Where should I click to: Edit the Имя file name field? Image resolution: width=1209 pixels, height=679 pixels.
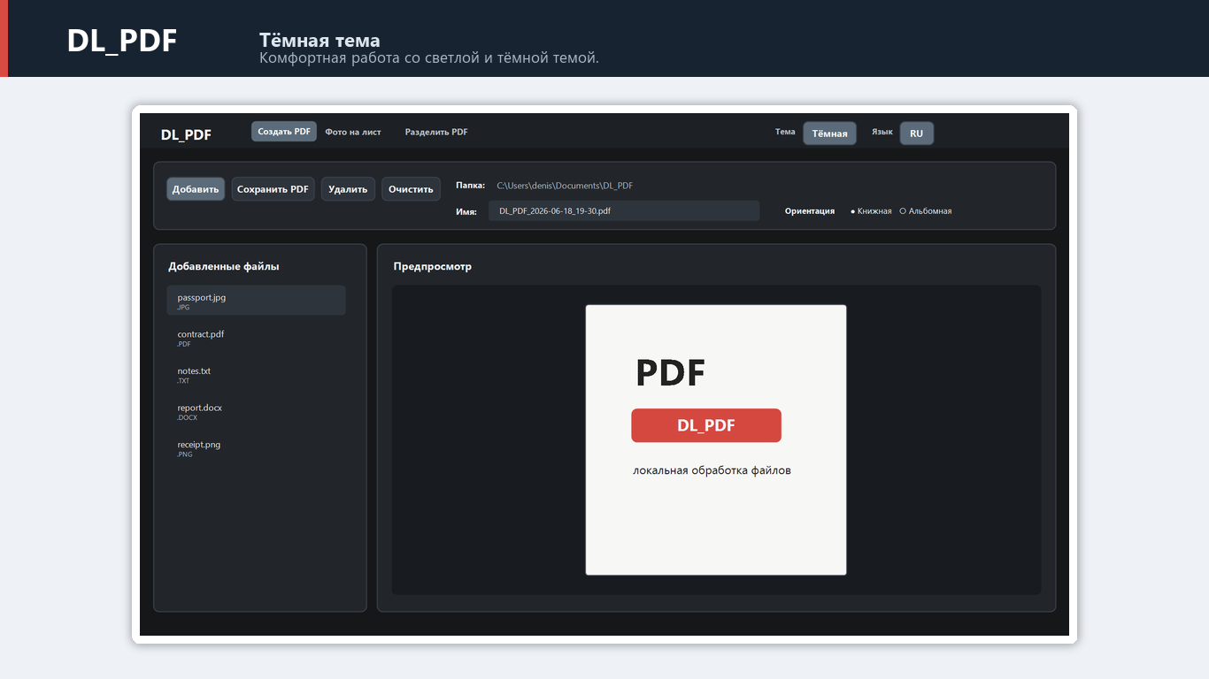(x=624, y=211)
